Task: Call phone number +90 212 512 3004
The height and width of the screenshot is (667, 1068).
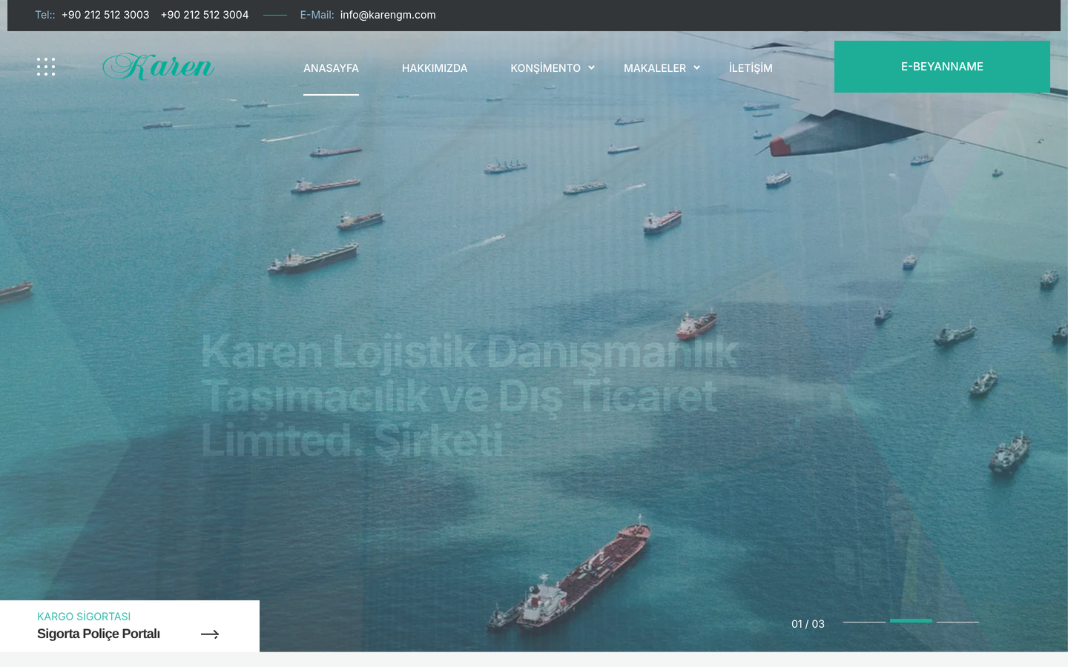Action: point(205,15)
